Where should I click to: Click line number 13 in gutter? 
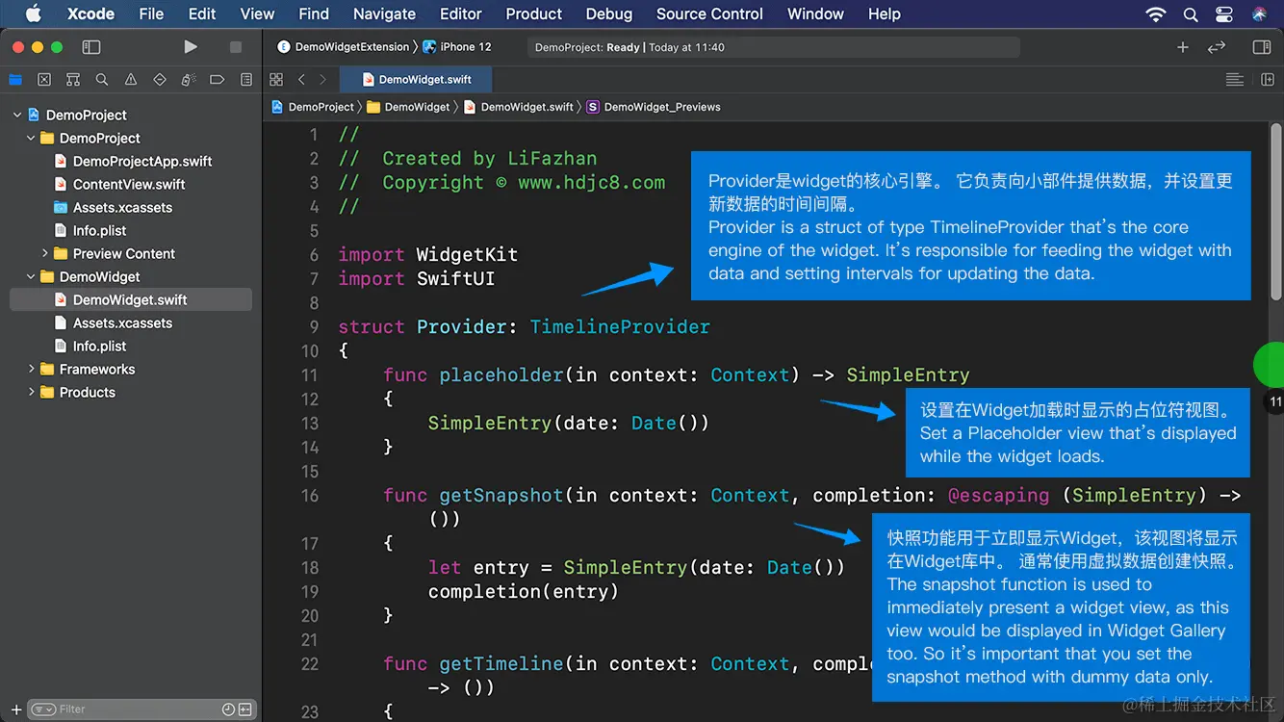tap(310, 423)
